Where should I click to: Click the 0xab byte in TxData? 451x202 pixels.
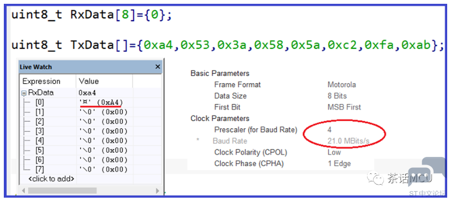417,45
